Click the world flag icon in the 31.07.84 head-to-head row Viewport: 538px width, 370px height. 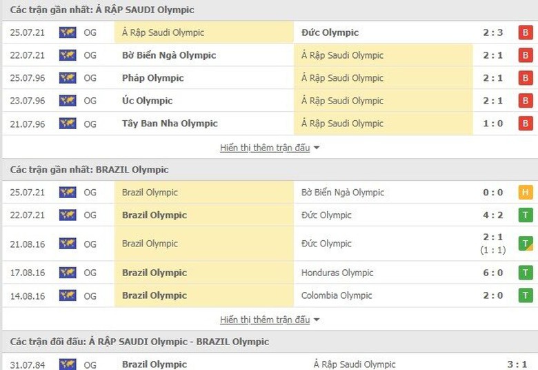[x=68, y=364]
